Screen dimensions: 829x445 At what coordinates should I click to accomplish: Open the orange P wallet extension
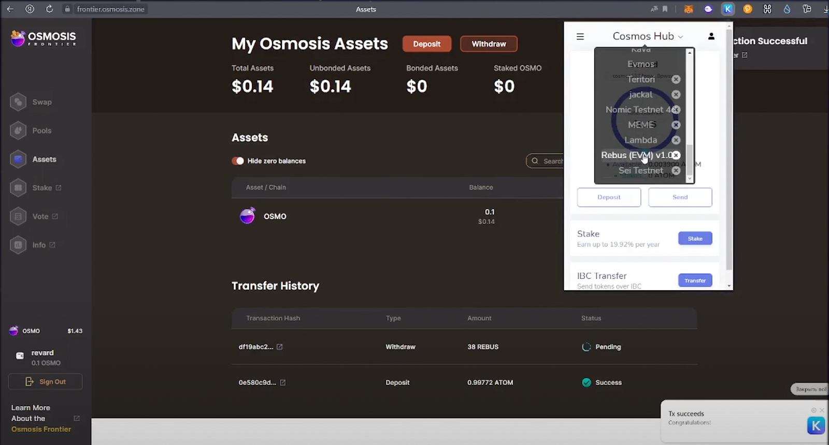coord(748,9)
